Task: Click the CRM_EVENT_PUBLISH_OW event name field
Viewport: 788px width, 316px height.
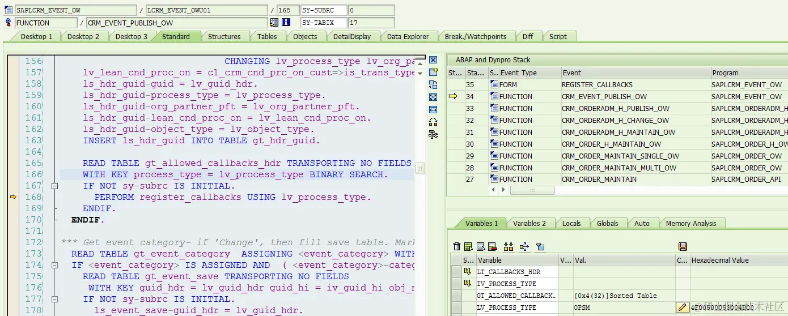Action: pyautogui.click(x=176, y=23)
